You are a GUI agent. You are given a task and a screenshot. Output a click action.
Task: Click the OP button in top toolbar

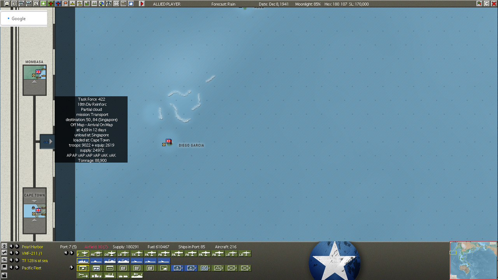116,3
